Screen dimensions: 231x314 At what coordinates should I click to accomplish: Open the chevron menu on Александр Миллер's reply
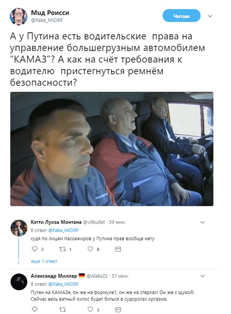coord(203,276)
